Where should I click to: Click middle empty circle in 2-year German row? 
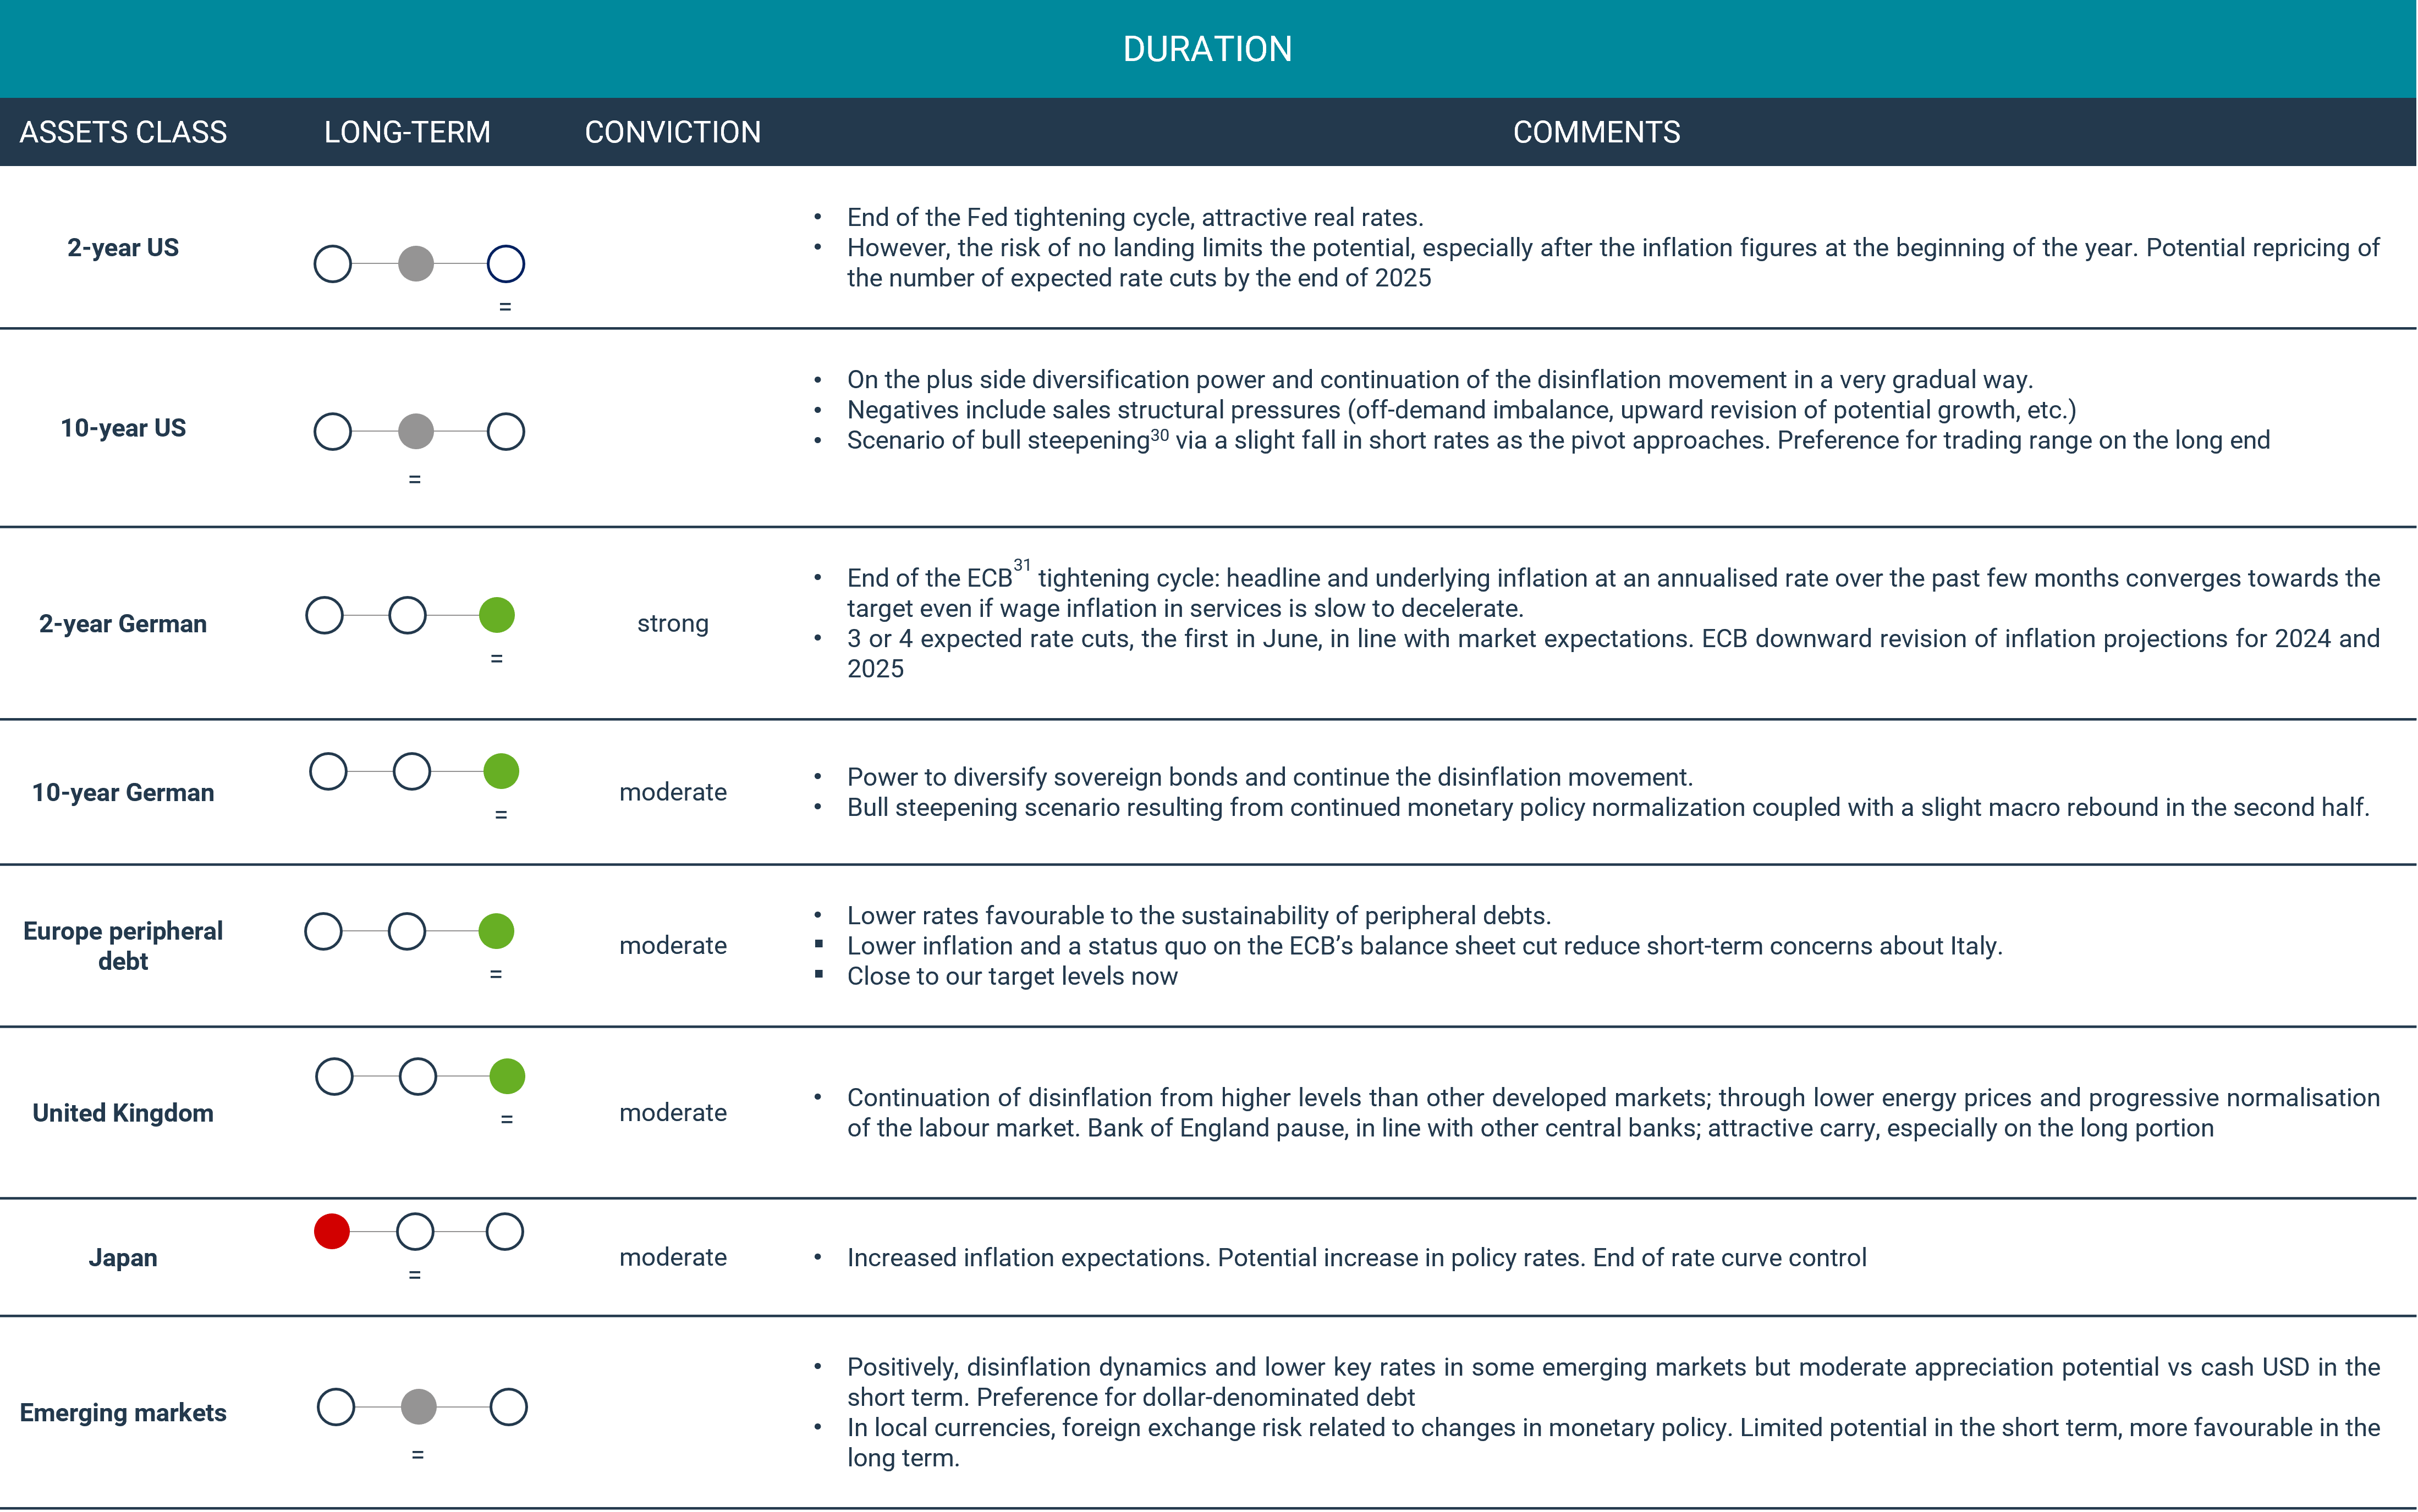point(407,615)
